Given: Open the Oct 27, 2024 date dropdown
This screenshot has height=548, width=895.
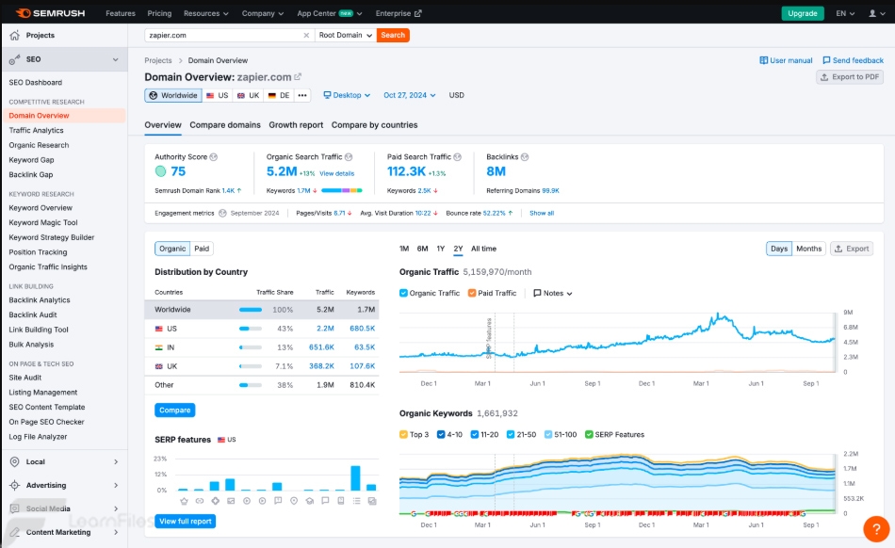Looking at the screenshot, I should [409, 95].
